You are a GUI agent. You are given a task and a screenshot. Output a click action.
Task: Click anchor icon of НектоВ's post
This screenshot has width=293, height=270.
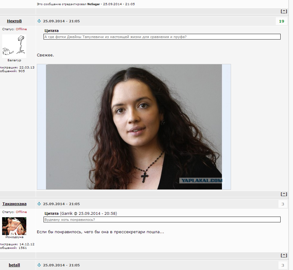click(x=39, y=21)
